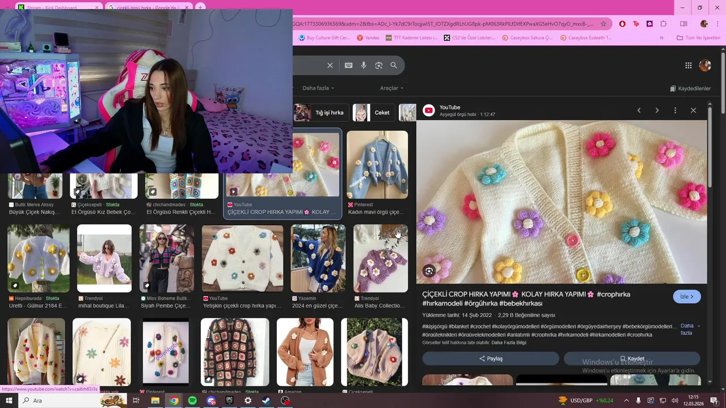This screenshot has height=408, width=726.
Task: Open the Araçlar tools dropdown
Action: click(x=391, y=88)
